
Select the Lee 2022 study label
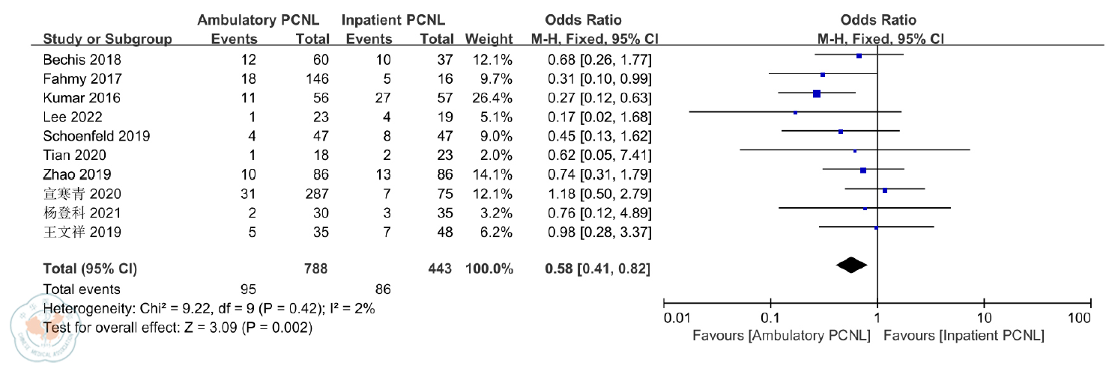click(73, 117)
